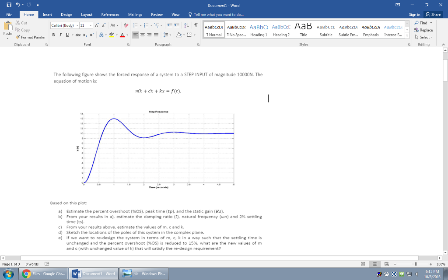Image resolution: width=448 pixels, height=280 pixels.
Task: Apply Heading 1 style
Action: point(259,30)
